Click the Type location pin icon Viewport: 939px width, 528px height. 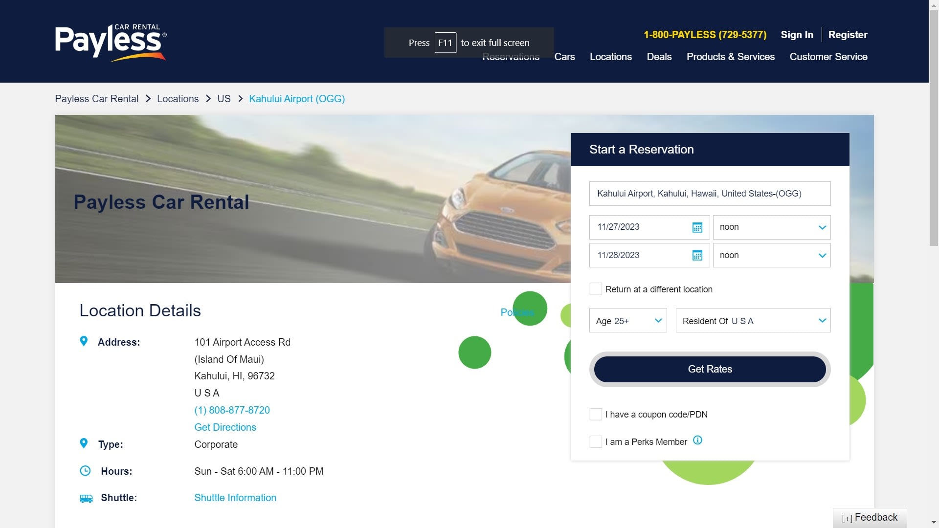(x=84, y=443)
